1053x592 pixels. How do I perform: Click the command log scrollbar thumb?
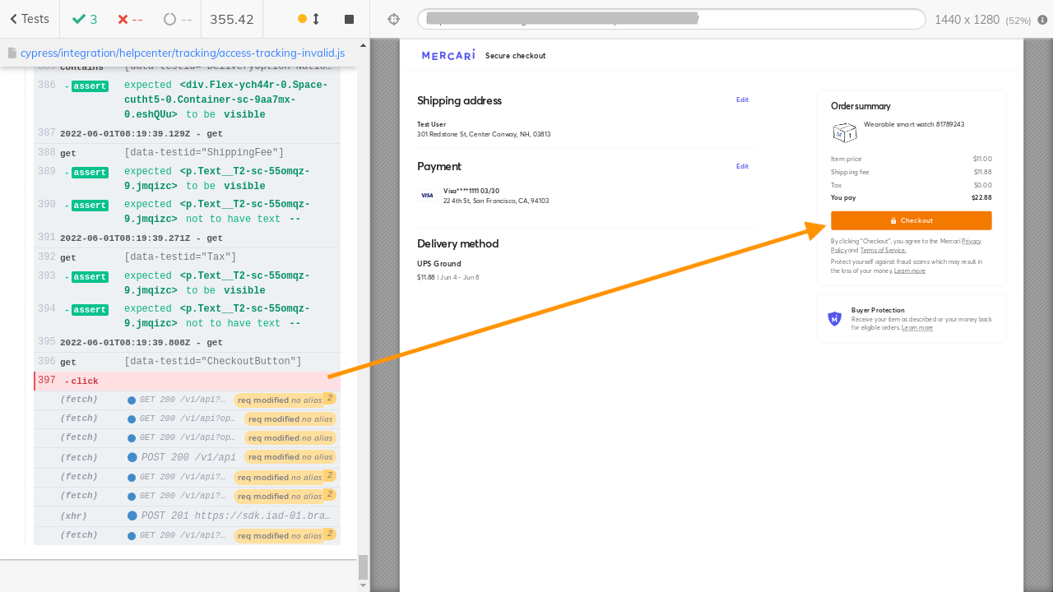click(x=363, y=567)
